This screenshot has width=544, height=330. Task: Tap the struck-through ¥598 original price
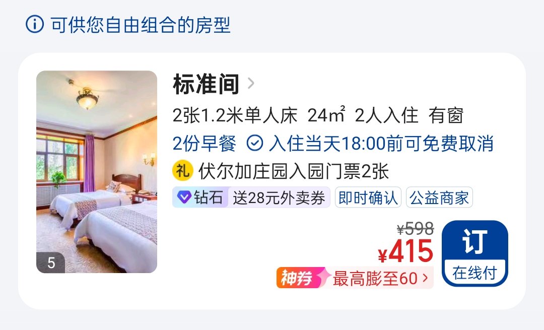tap(415, 229)
